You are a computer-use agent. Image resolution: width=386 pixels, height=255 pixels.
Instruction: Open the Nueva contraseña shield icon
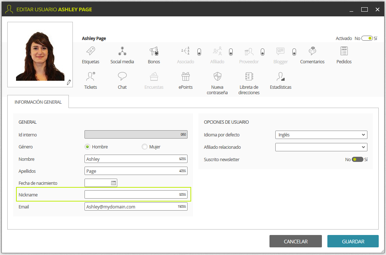coord(217,76)
